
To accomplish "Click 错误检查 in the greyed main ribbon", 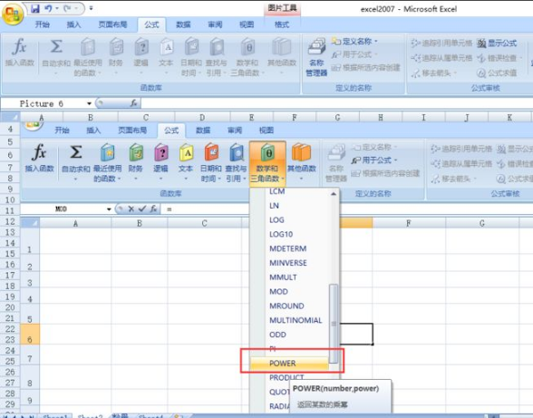I will pos(499,58).
